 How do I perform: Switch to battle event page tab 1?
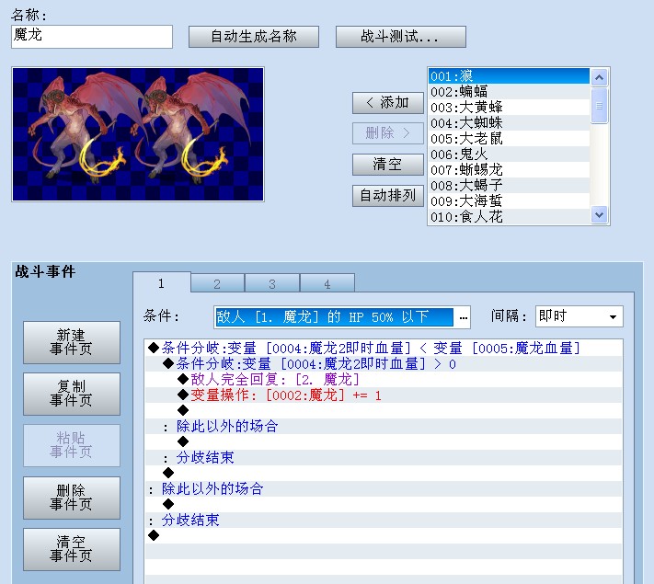[x=161, y=283]
